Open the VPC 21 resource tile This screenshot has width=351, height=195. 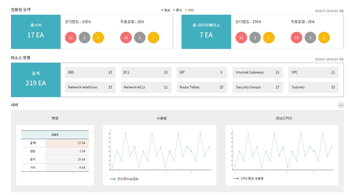pos(313,72)
